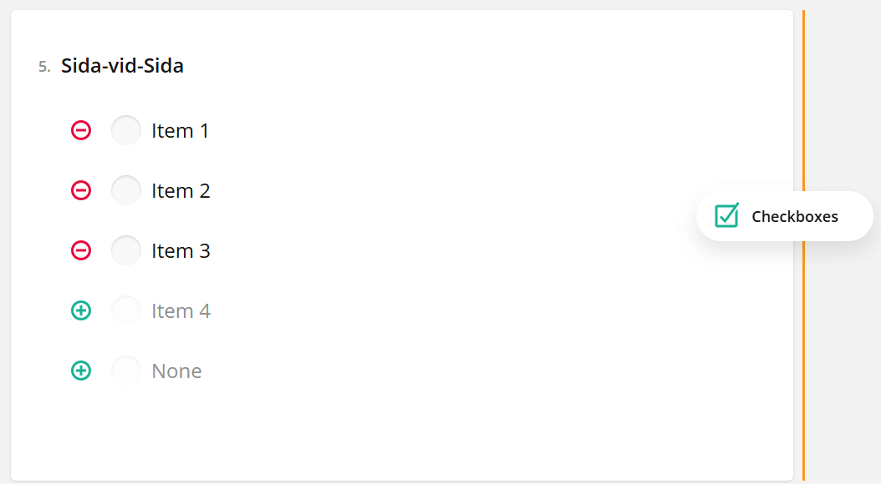Remove Item 1 using the red minus icon
881x484 pixels.
pyautogui.click(x=80, y=130)
